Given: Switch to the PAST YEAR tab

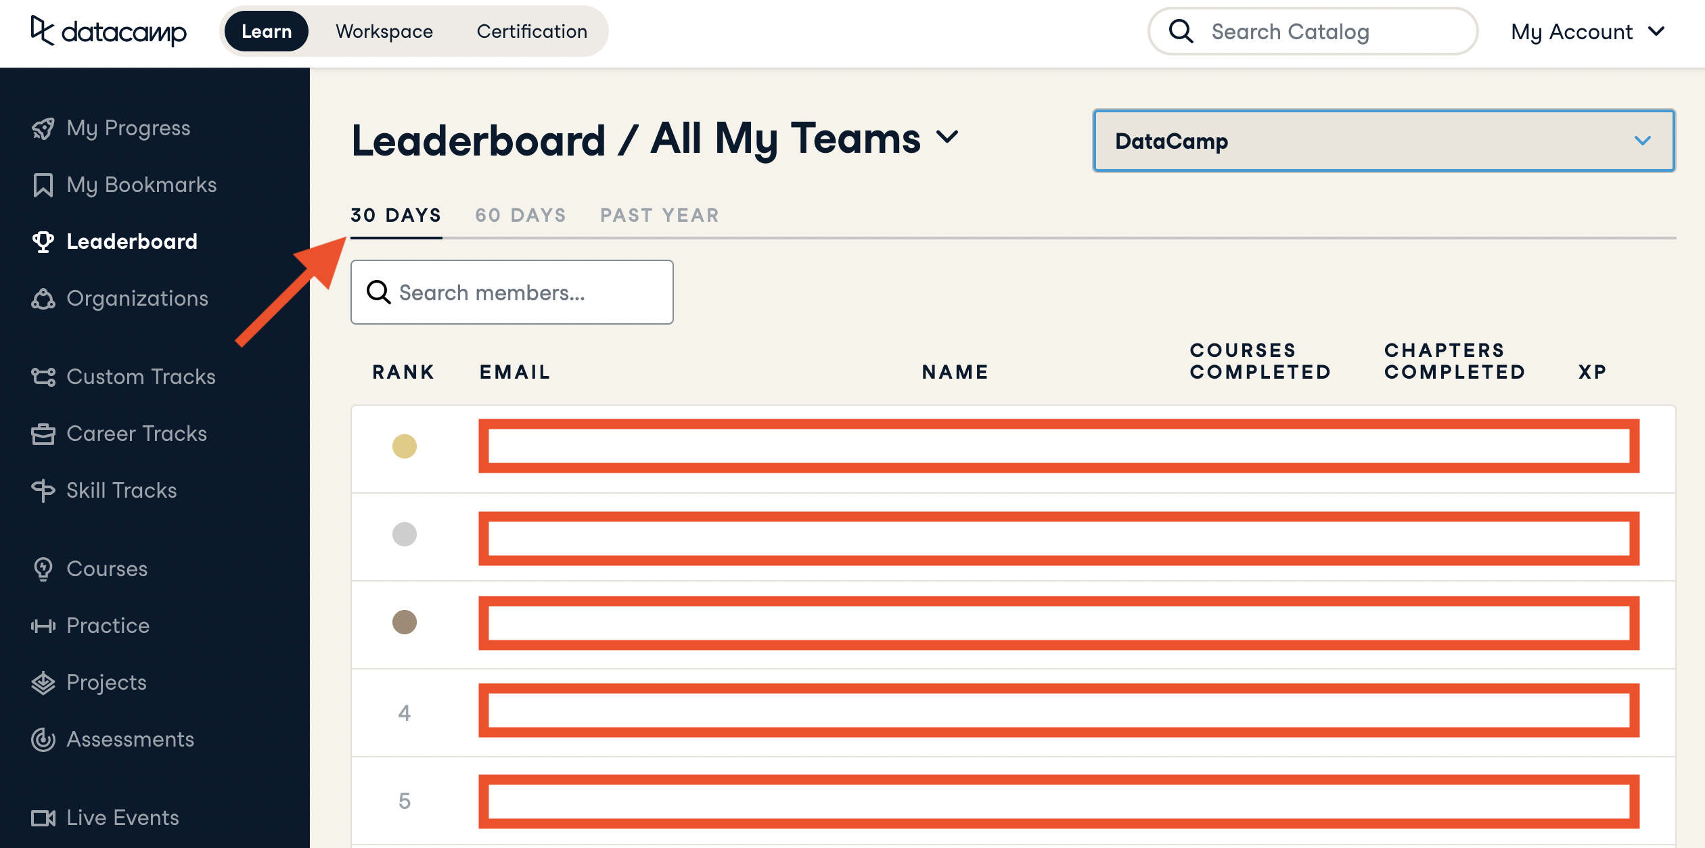Looking at the screenshot, I should pos(660,215).
